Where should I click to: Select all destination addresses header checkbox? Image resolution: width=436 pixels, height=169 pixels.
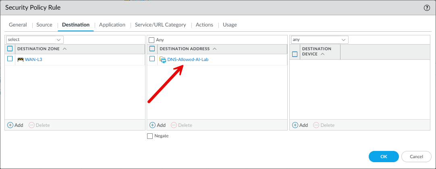152,49
